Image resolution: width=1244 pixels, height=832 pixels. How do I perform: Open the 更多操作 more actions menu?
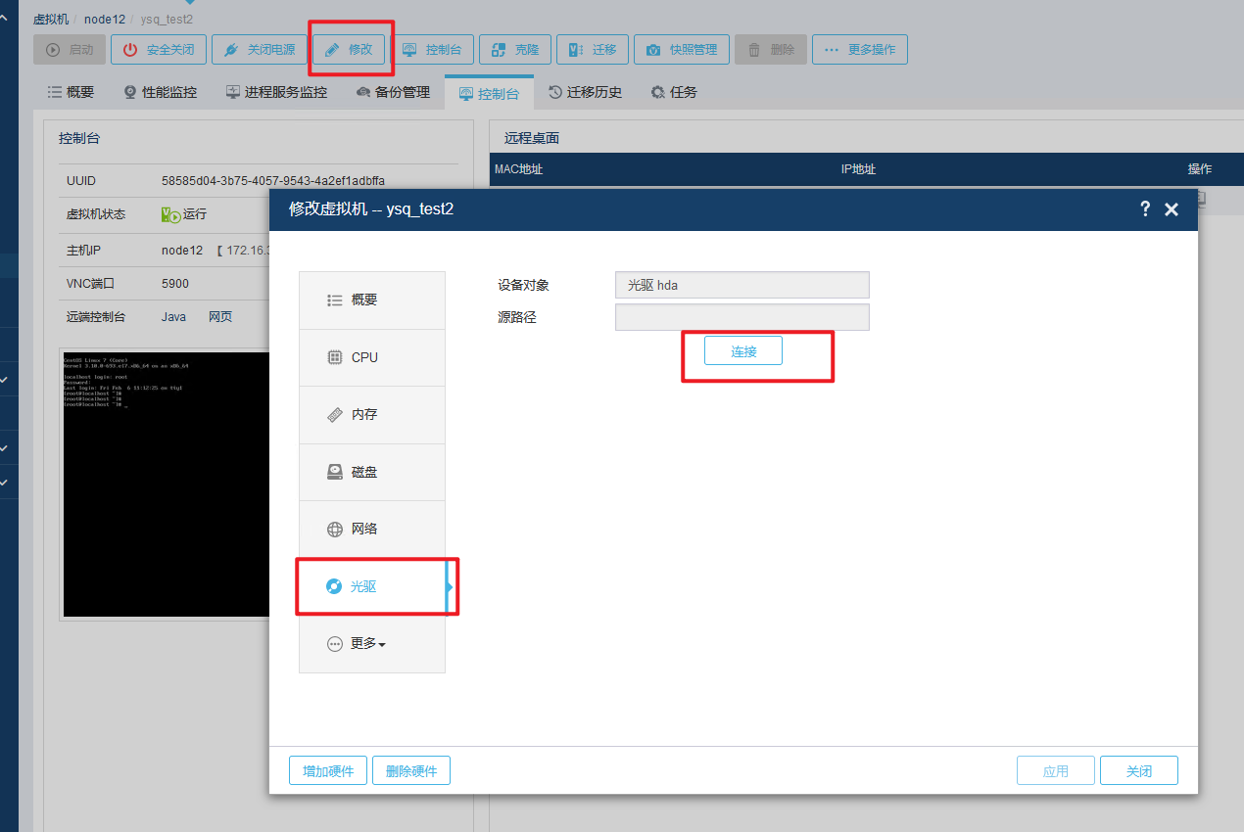(x=859, y=50)
